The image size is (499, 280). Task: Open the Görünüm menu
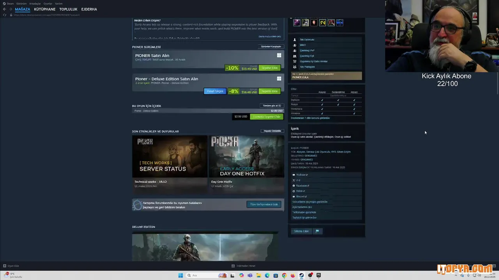coord(21,3)
